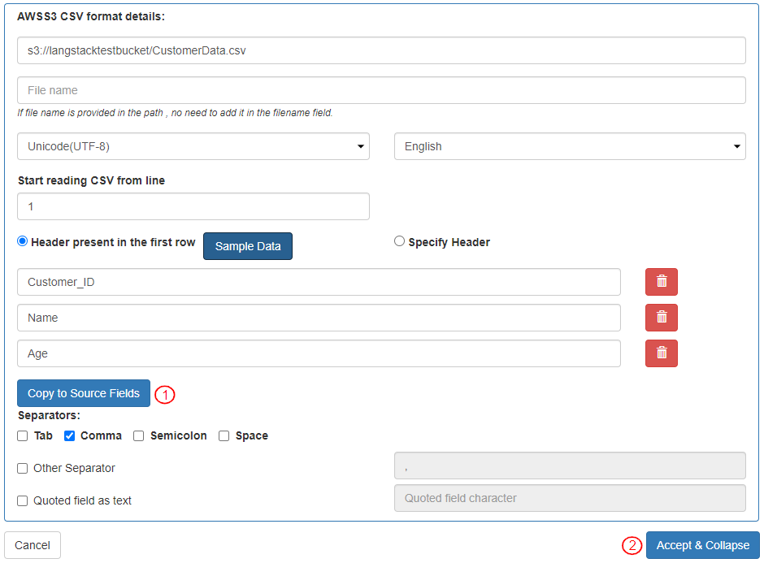Screen dimensions: 764x563
Task: Check the Quoted field as text option
Action: click(x=23, y=500)
